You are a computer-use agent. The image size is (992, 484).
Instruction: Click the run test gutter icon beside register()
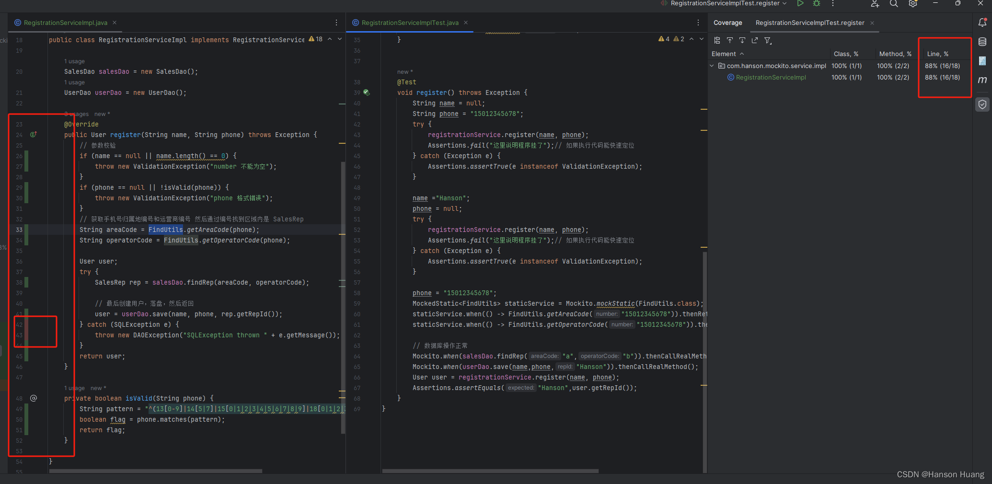pyautogui.click(x=367, y=92)
